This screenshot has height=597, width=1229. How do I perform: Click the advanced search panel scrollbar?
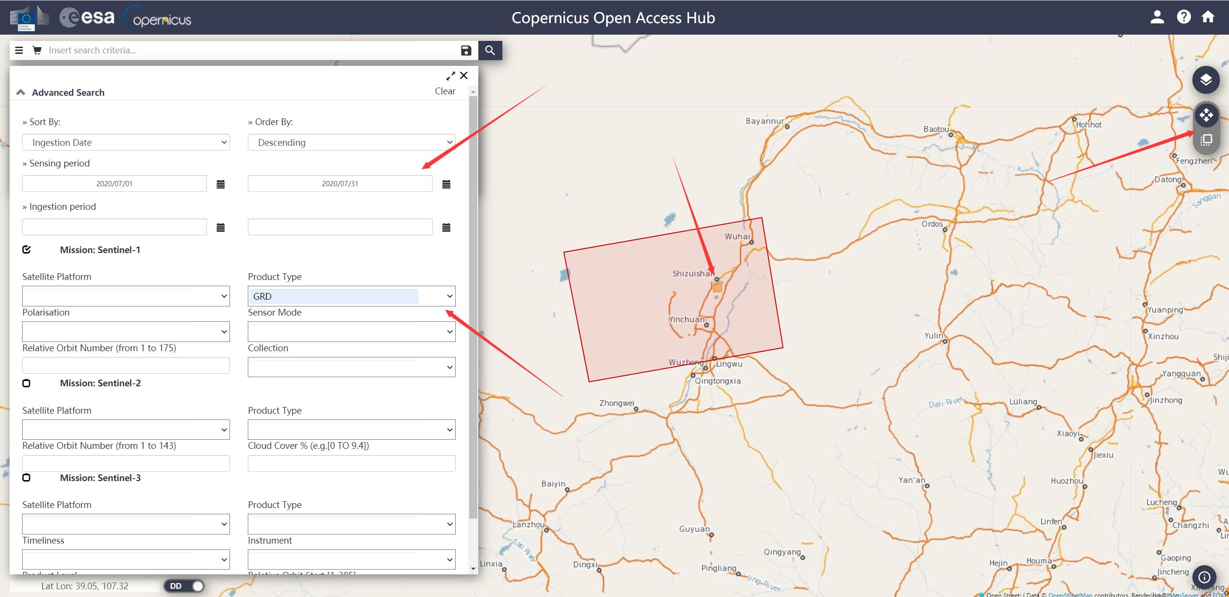(473, 308)
